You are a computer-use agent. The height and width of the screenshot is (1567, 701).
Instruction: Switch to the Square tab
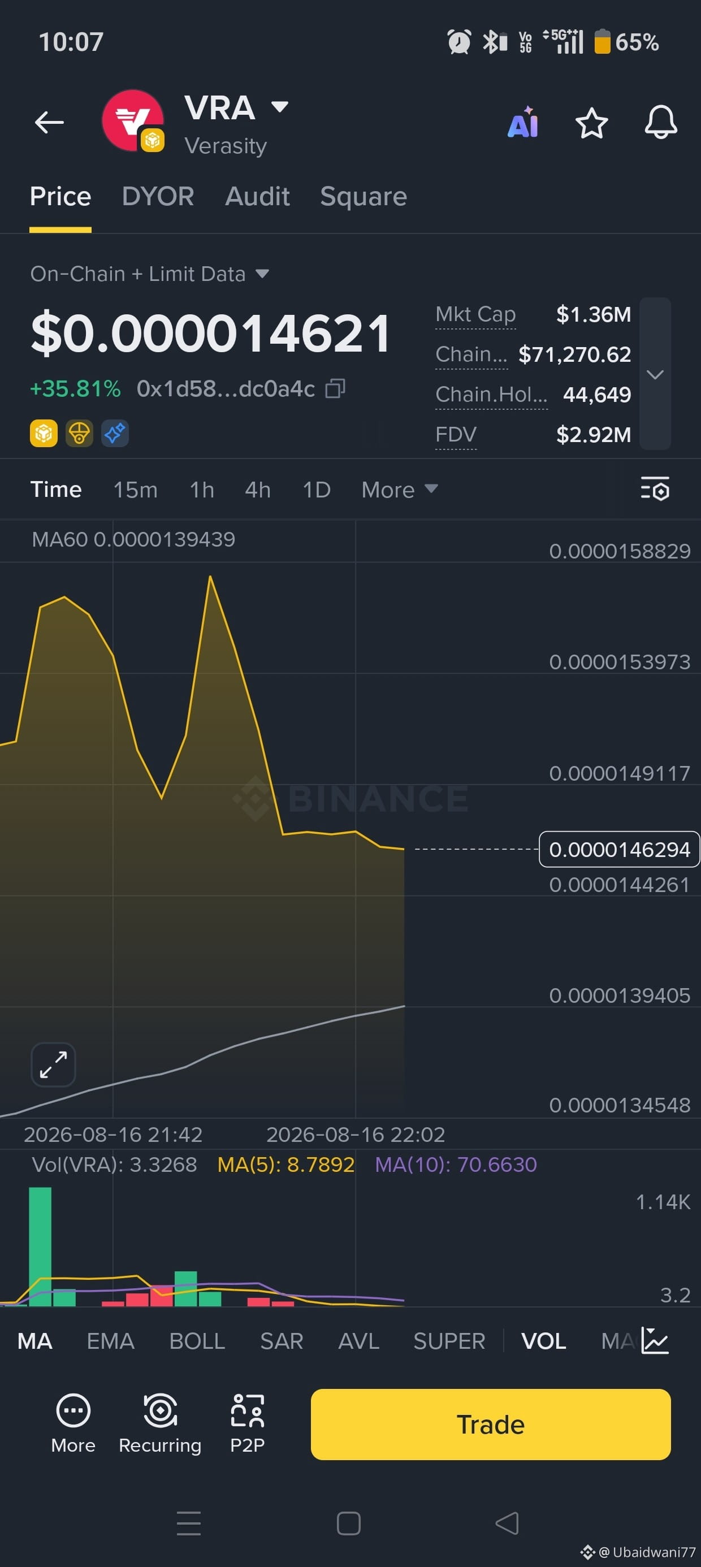[364, 197]
